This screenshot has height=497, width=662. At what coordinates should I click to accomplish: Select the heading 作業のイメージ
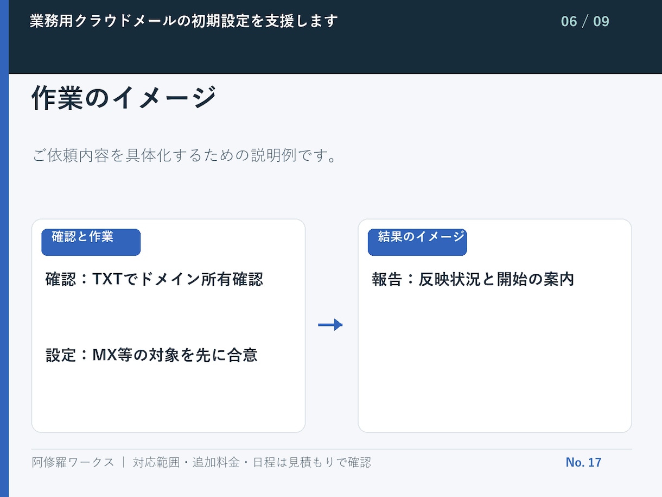(x=124, y=98)
